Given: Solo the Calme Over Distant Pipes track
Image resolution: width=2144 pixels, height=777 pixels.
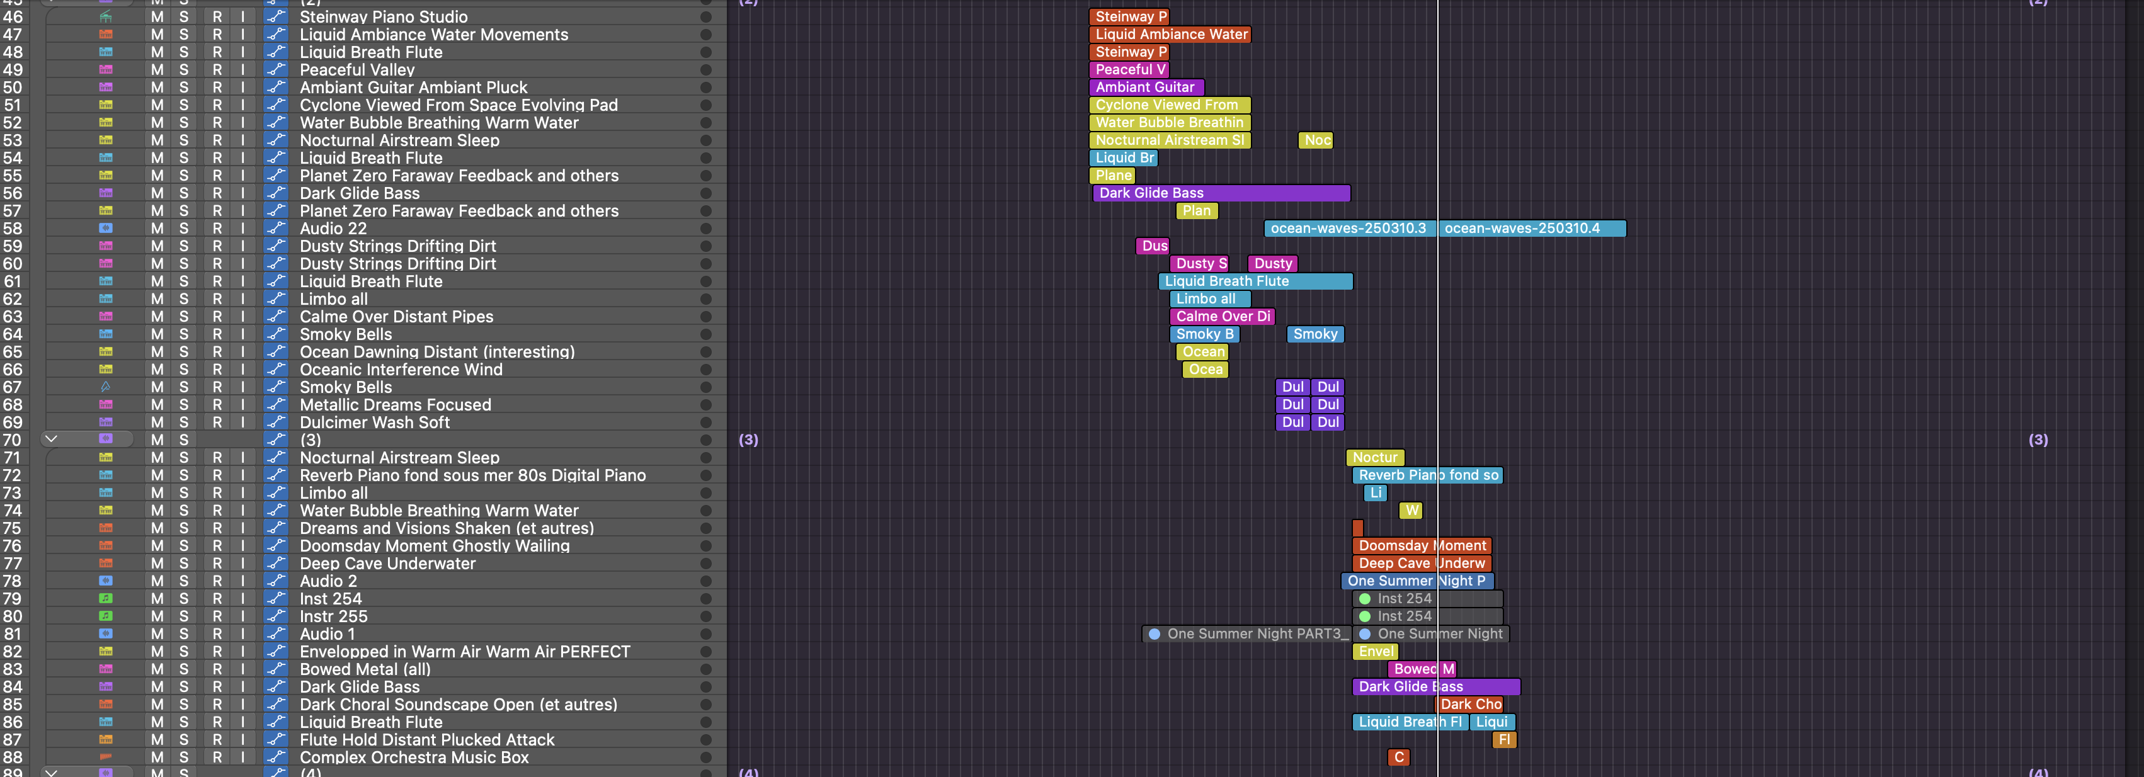Looking at the screenshot, I should point(183,316).
